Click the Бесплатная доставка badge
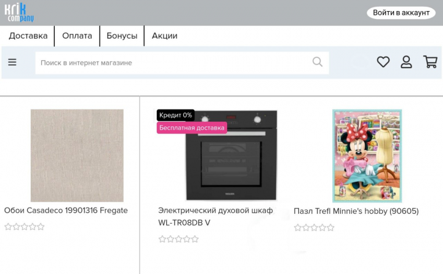443x274 pixels. 192,128
